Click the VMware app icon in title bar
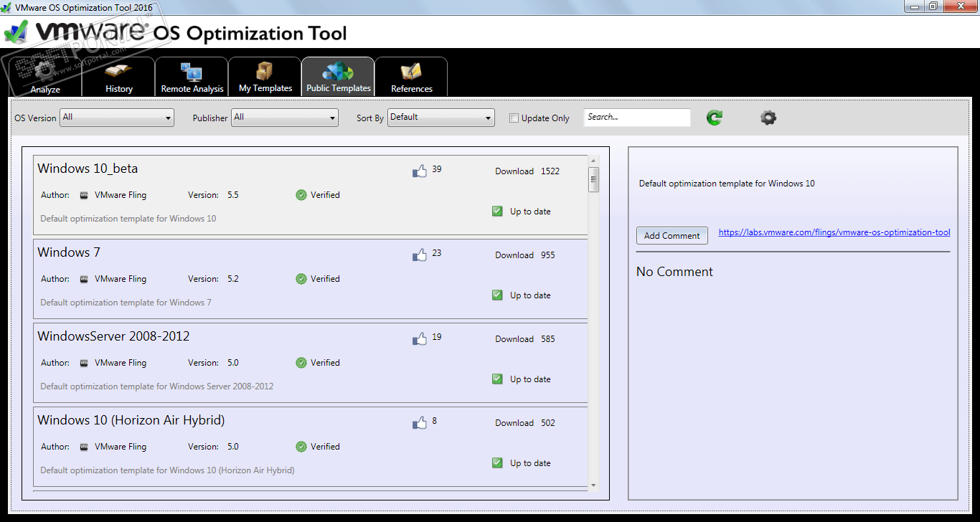 (x=6, y=6)
